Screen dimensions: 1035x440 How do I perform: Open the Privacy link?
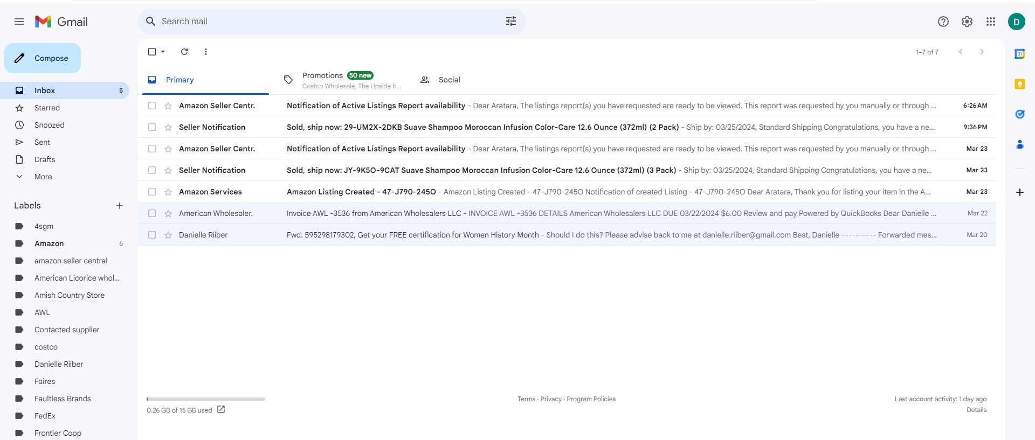[x=551, y=399]
